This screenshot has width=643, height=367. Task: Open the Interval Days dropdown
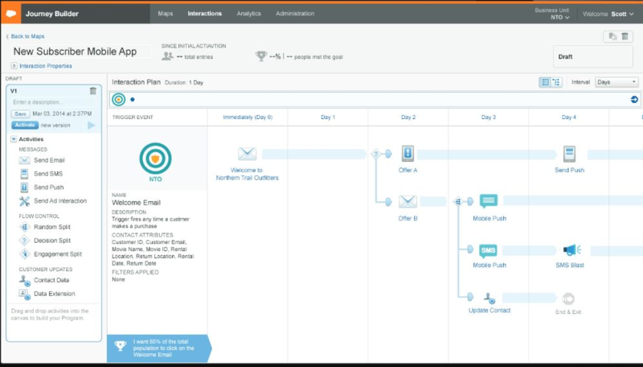616,82
